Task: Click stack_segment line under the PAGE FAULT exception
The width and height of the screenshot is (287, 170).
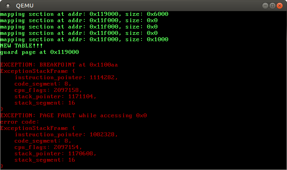Action: 45,160
